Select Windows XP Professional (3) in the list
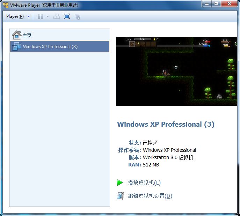This screenshot has width=240, height=216. 59,46
